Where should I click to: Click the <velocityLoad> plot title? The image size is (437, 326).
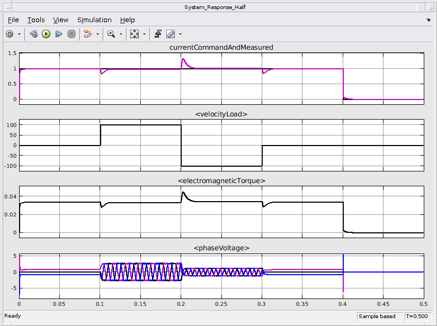pyautogui.click(x=221, y=114)
